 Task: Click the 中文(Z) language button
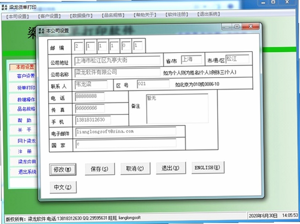(x=63, y=187)
